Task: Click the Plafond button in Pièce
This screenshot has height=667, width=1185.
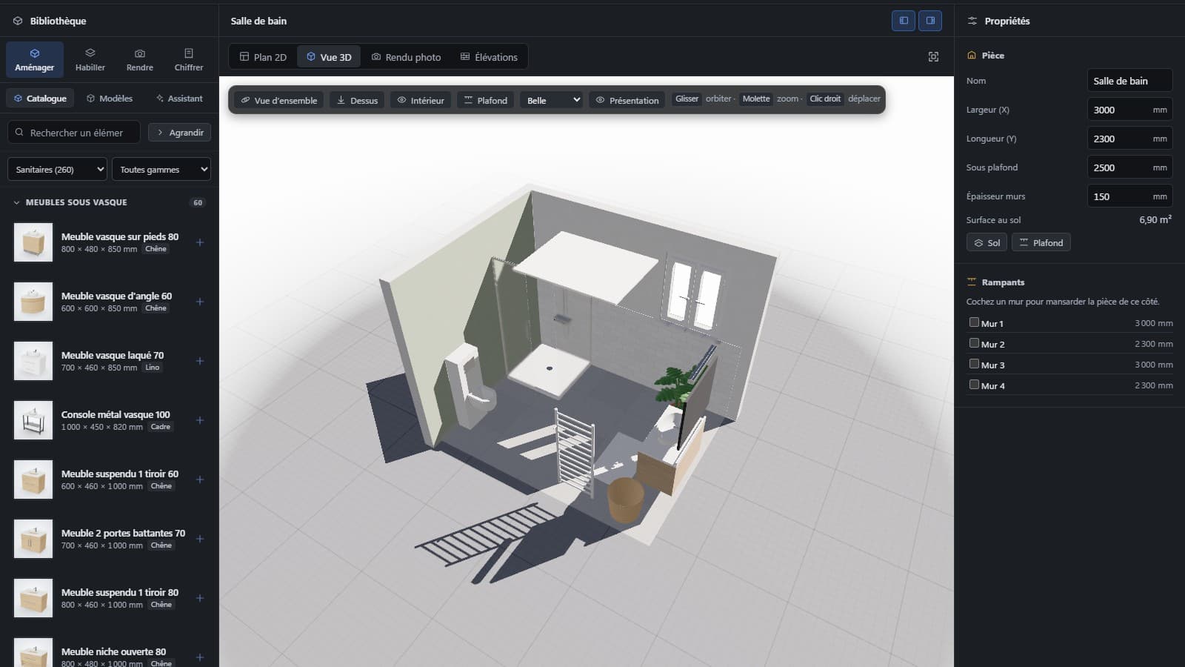Action: 1041,242
